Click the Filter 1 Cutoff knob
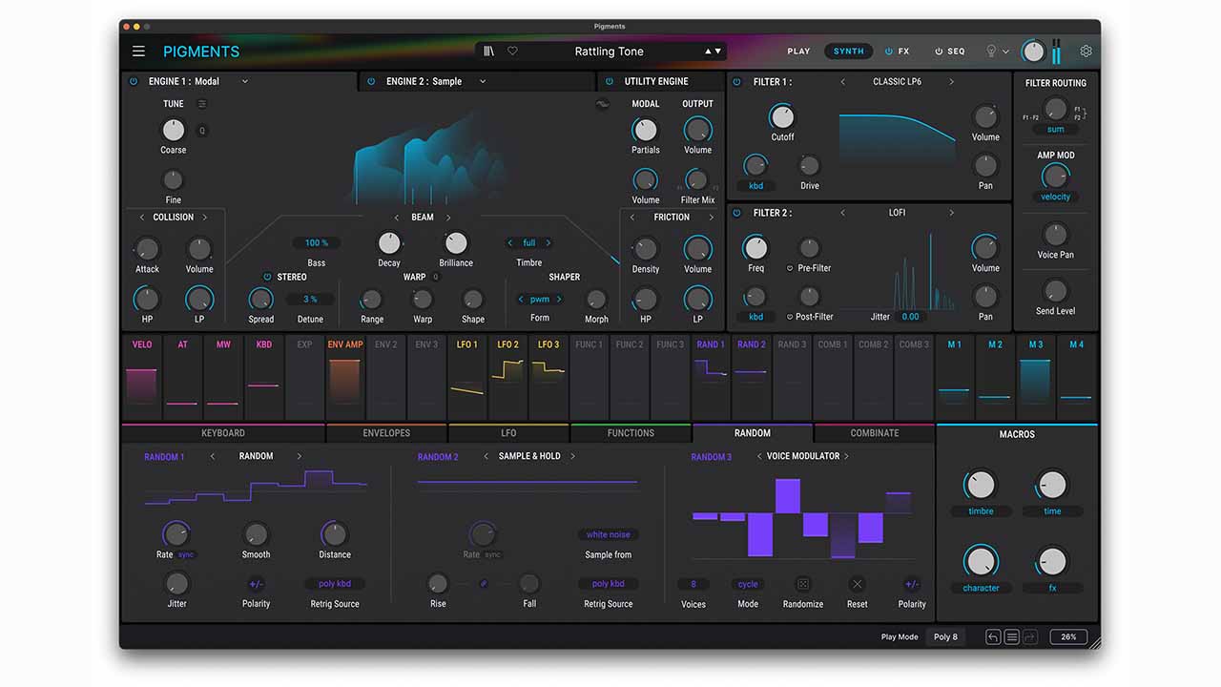The height and width of the screenshot is (687, 1221). click(x=781, y=117)
